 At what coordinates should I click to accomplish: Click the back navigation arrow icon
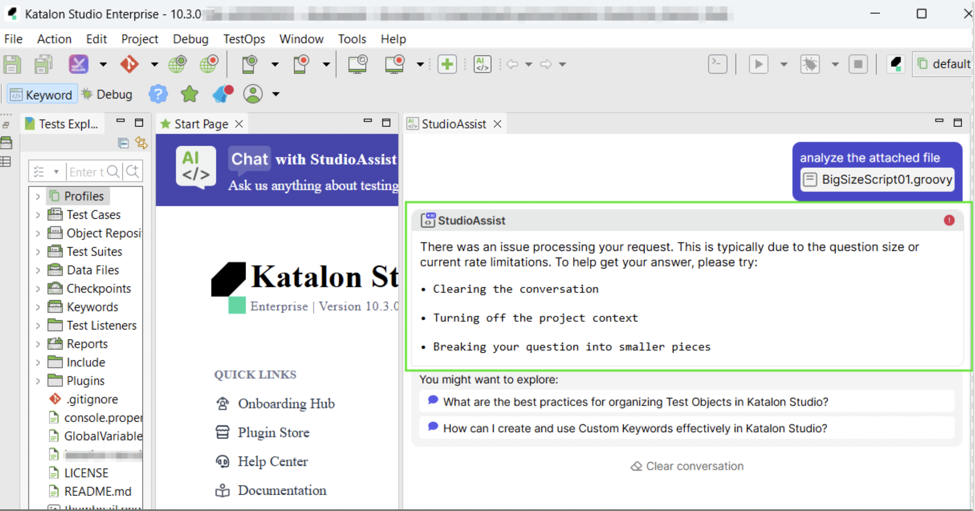tap(512, 64)
